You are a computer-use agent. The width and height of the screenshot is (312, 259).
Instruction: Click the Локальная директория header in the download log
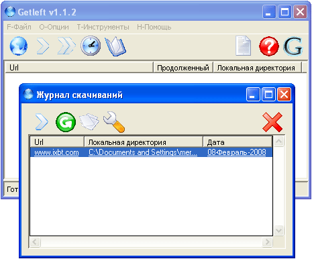(144, 142)
